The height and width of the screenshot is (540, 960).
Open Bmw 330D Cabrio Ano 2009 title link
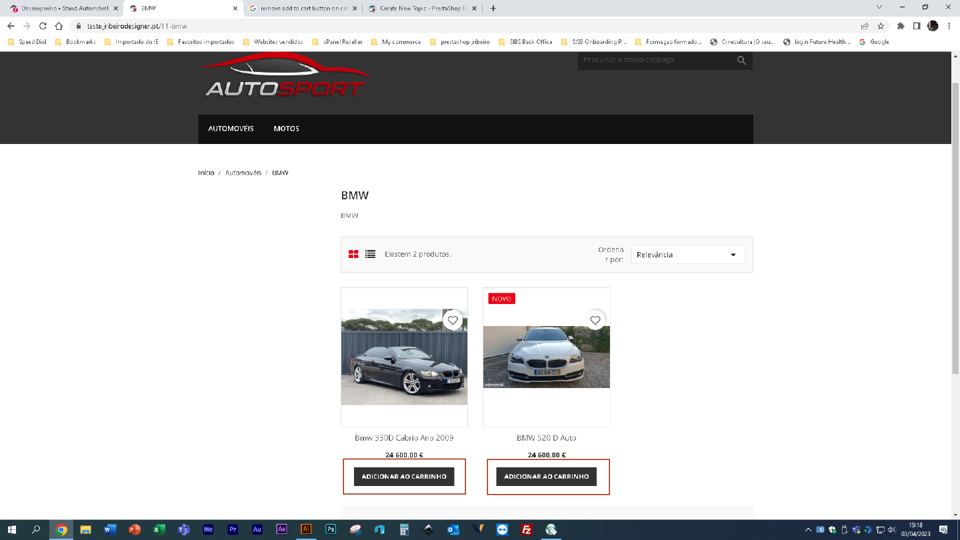[404, 438]
